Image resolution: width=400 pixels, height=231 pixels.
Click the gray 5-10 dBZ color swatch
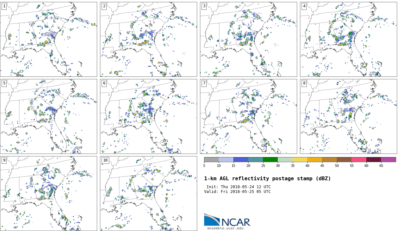tap(211, 160)
